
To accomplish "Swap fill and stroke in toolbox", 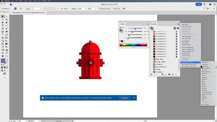I will [x=7, y=59].
